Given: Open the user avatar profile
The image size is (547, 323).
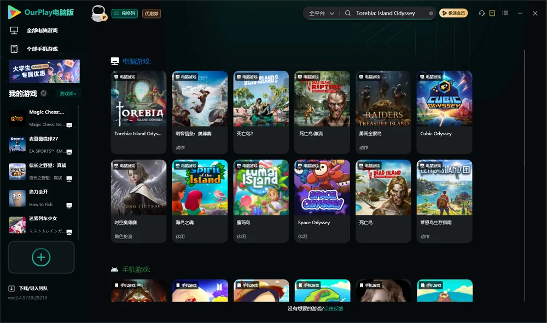Looking at the screenshot, I should click(x=98, y=13).
